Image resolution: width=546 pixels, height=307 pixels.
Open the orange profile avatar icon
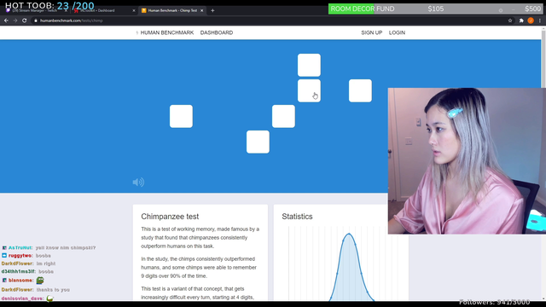click(531, 20)
